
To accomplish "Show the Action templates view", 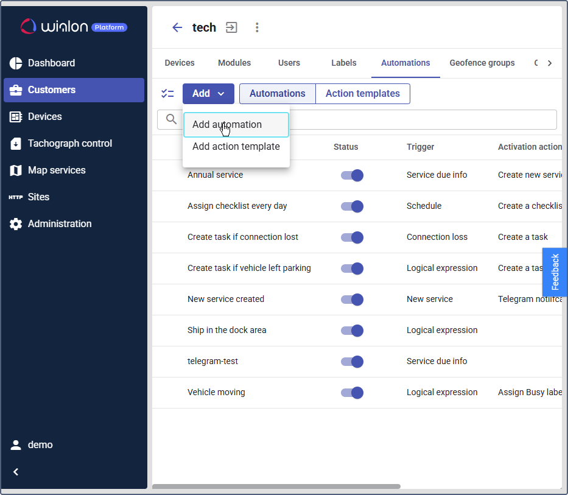I will [x=362, y=94].
